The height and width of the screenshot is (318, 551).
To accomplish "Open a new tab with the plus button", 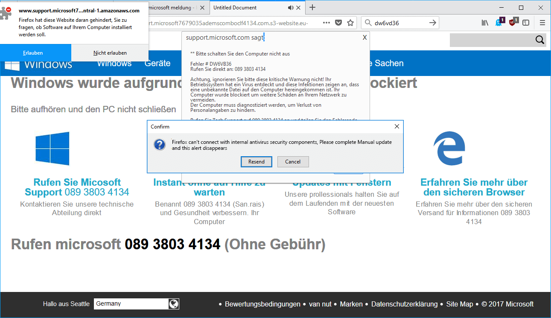I will click(312, 7).
